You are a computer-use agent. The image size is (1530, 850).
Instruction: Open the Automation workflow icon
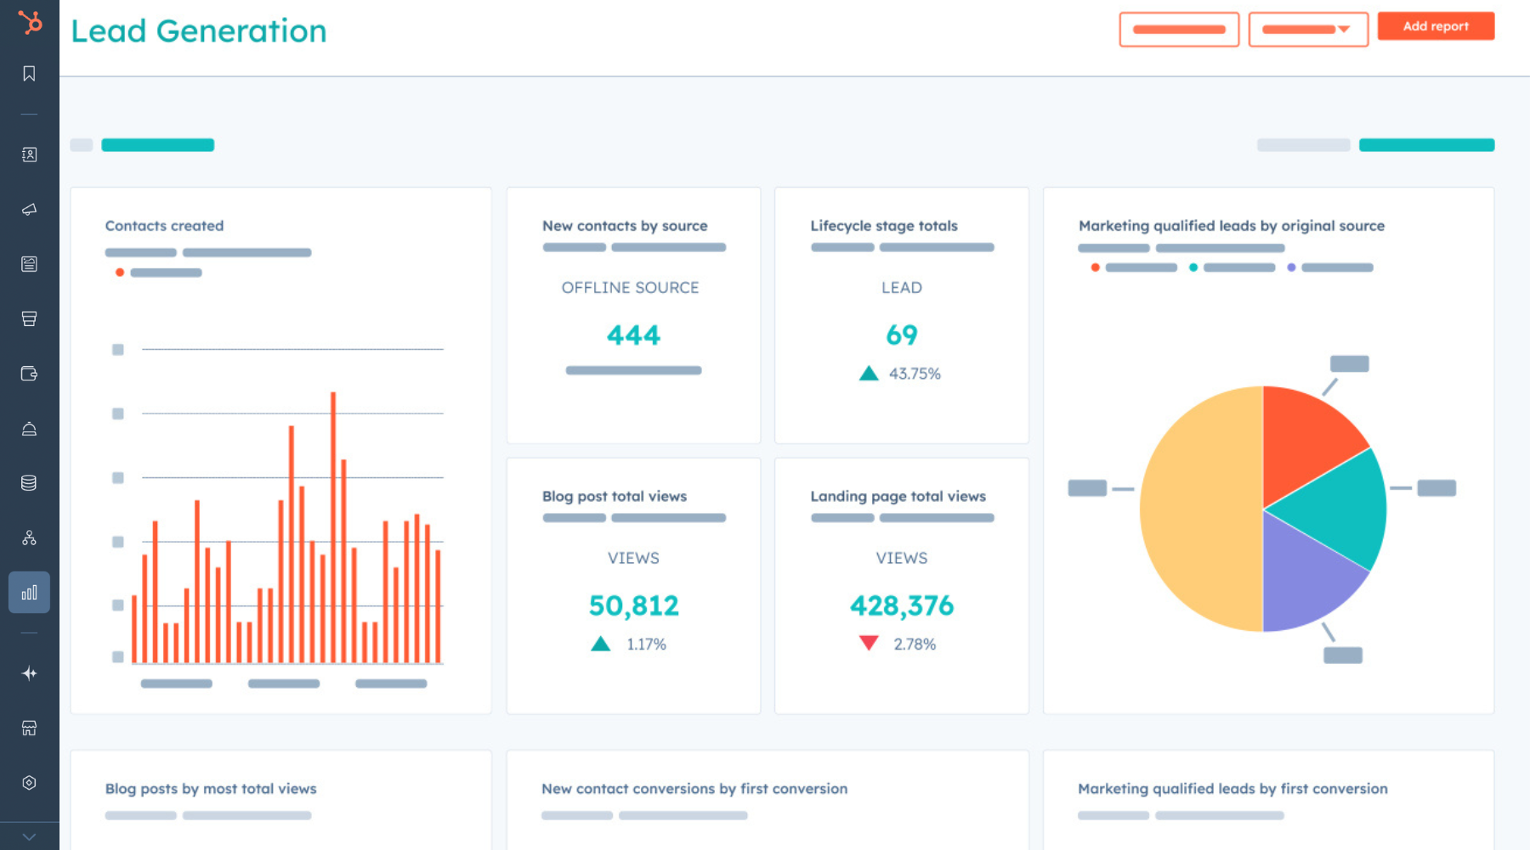click(29, 538)
